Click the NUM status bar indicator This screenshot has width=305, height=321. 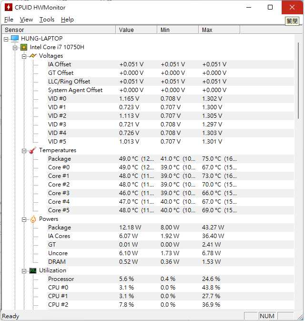[267, 316]
